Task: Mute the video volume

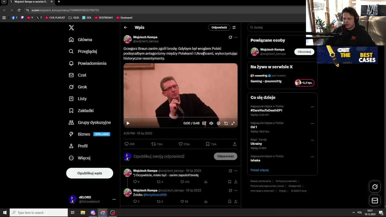Action: point(211,123)
